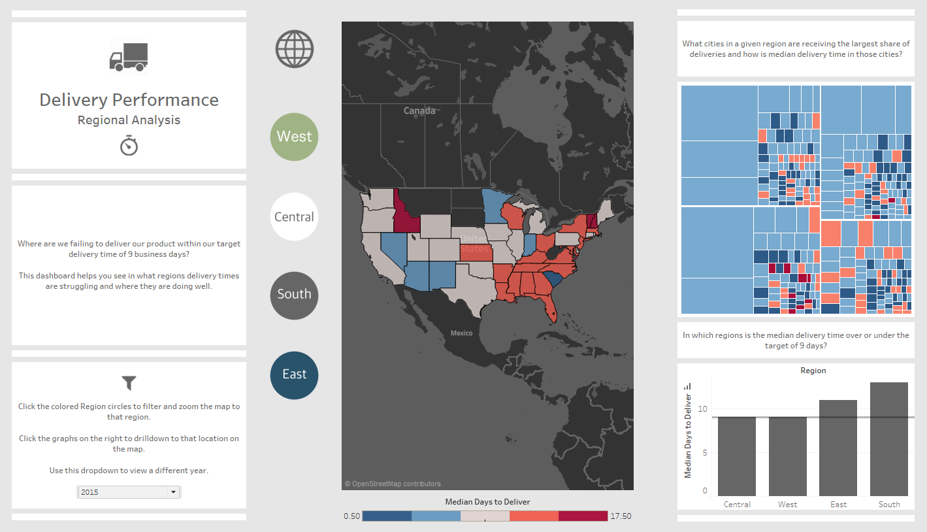
Task: Click the globe icon to reset map
Action: tap(295, 49)
